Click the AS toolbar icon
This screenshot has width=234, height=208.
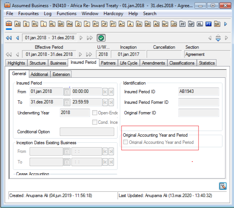[17, 24]
